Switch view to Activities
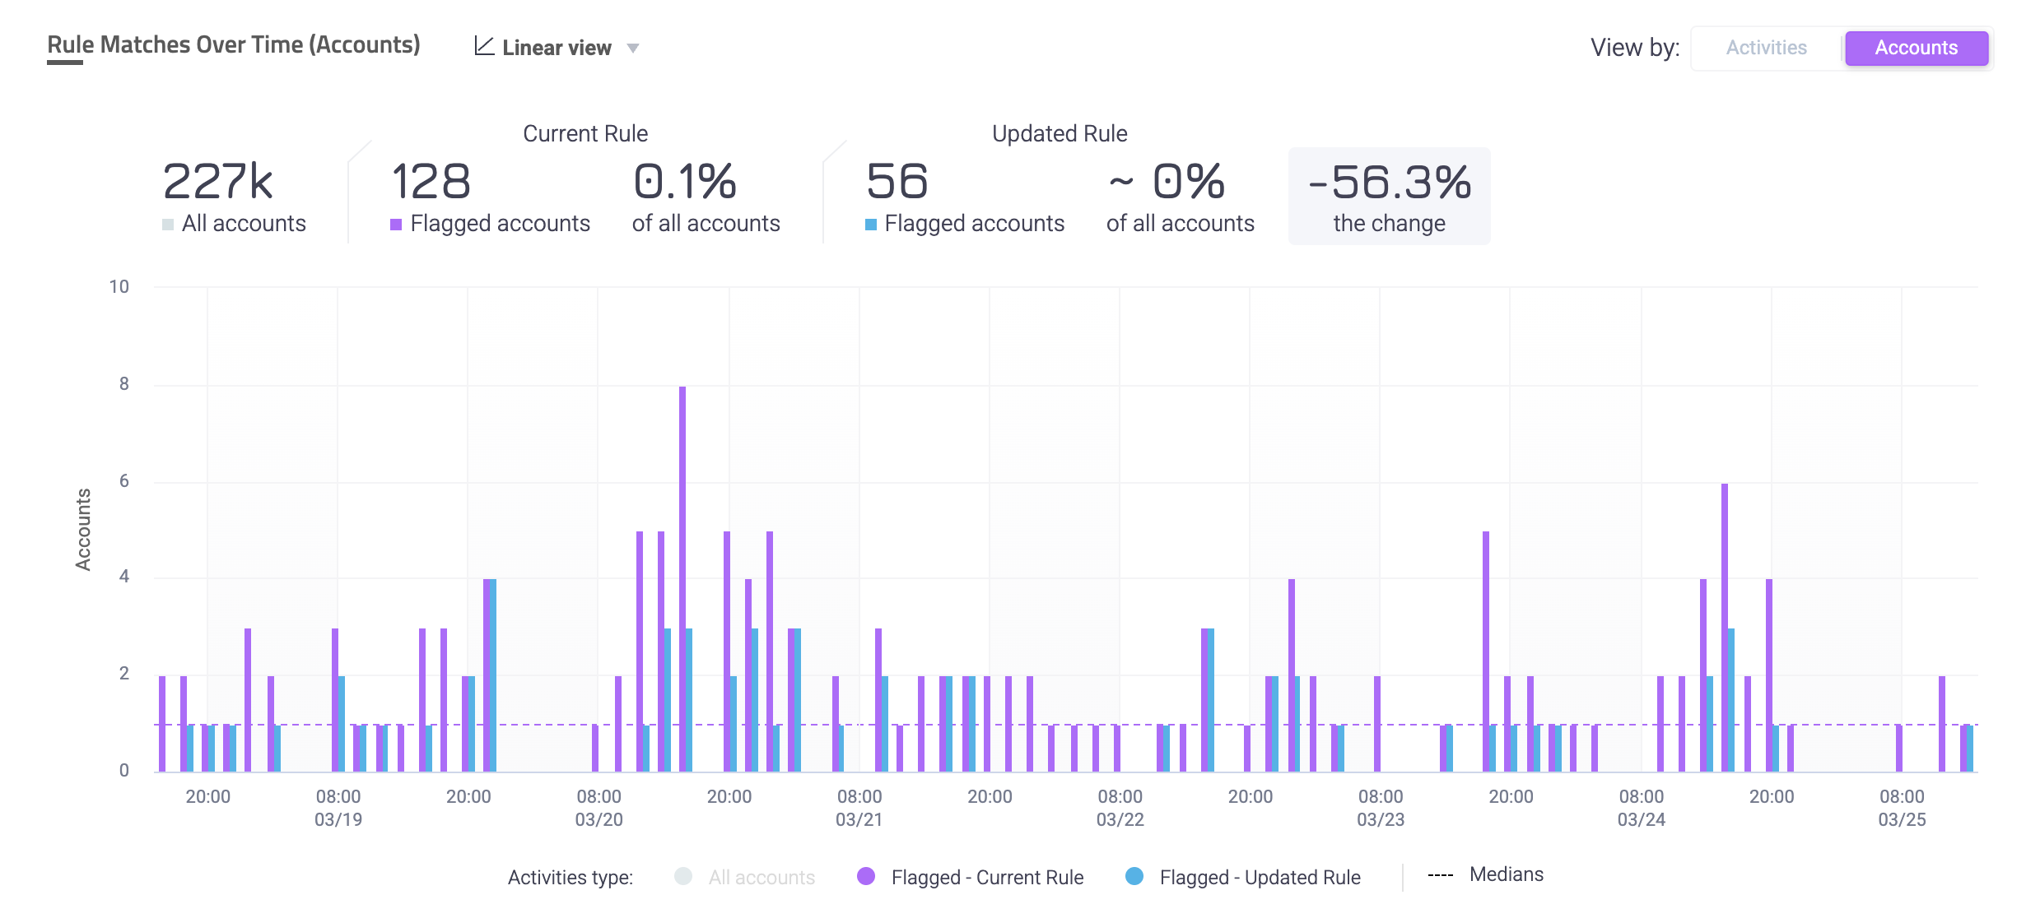This screenshot has height=918, width=2040. [1766, 48]
